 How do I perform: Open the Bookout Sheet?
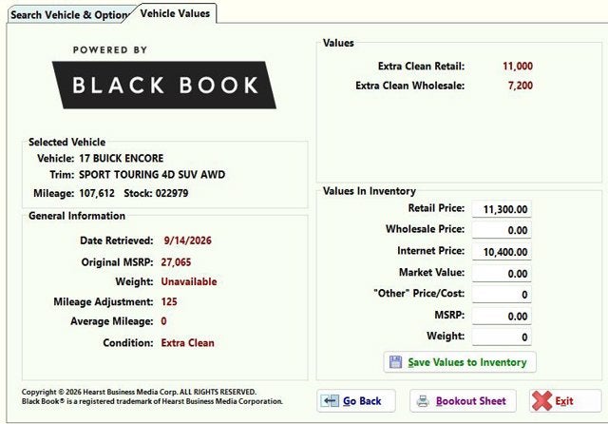[x=463, y=401]
